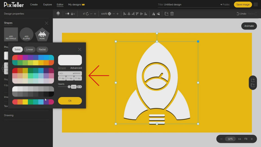Screen dimensions: 261x147
Task: Click the opacity plus/minus stepper
Action: (x=79, y=87)
